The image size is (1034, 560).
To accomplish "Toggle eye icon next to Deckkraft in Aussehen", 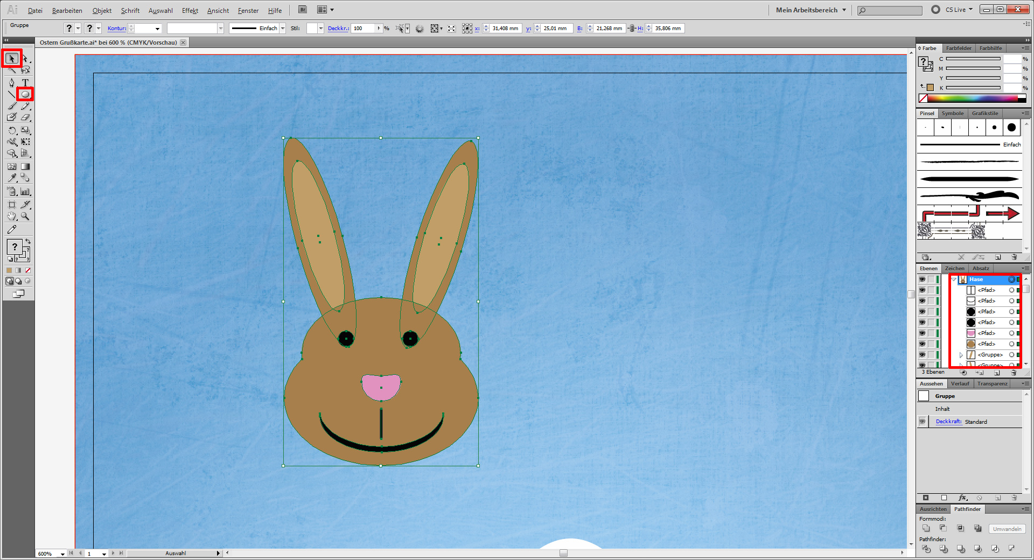I will [923, 422].
